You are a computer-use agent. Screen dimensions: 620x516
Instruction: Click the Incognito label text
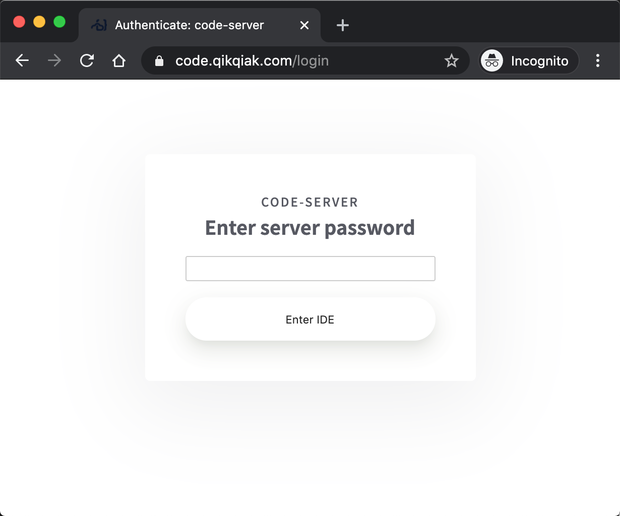(539, 61)
